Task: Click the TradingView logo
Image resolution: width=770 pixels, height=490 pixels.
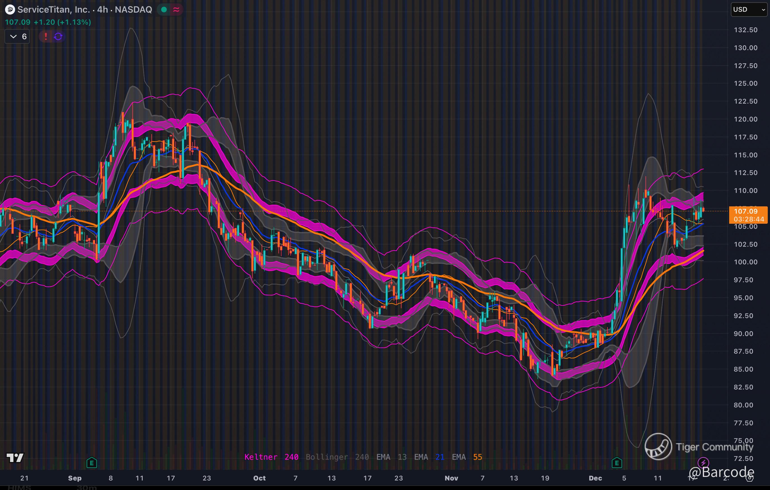Action: tap(15, 458)
